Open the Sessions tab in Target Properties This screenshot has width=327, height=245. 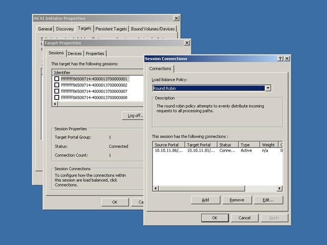[56, 53]
